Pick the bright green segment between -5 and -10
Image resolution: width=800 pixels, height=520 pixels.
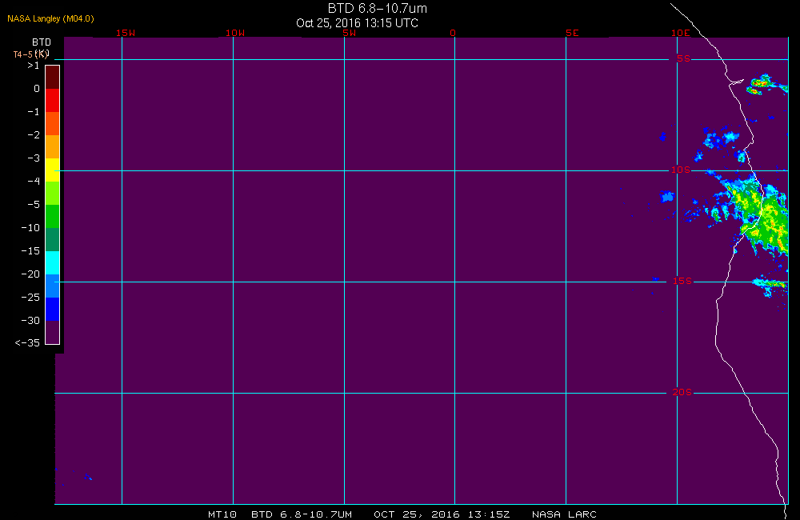[53, 216]
